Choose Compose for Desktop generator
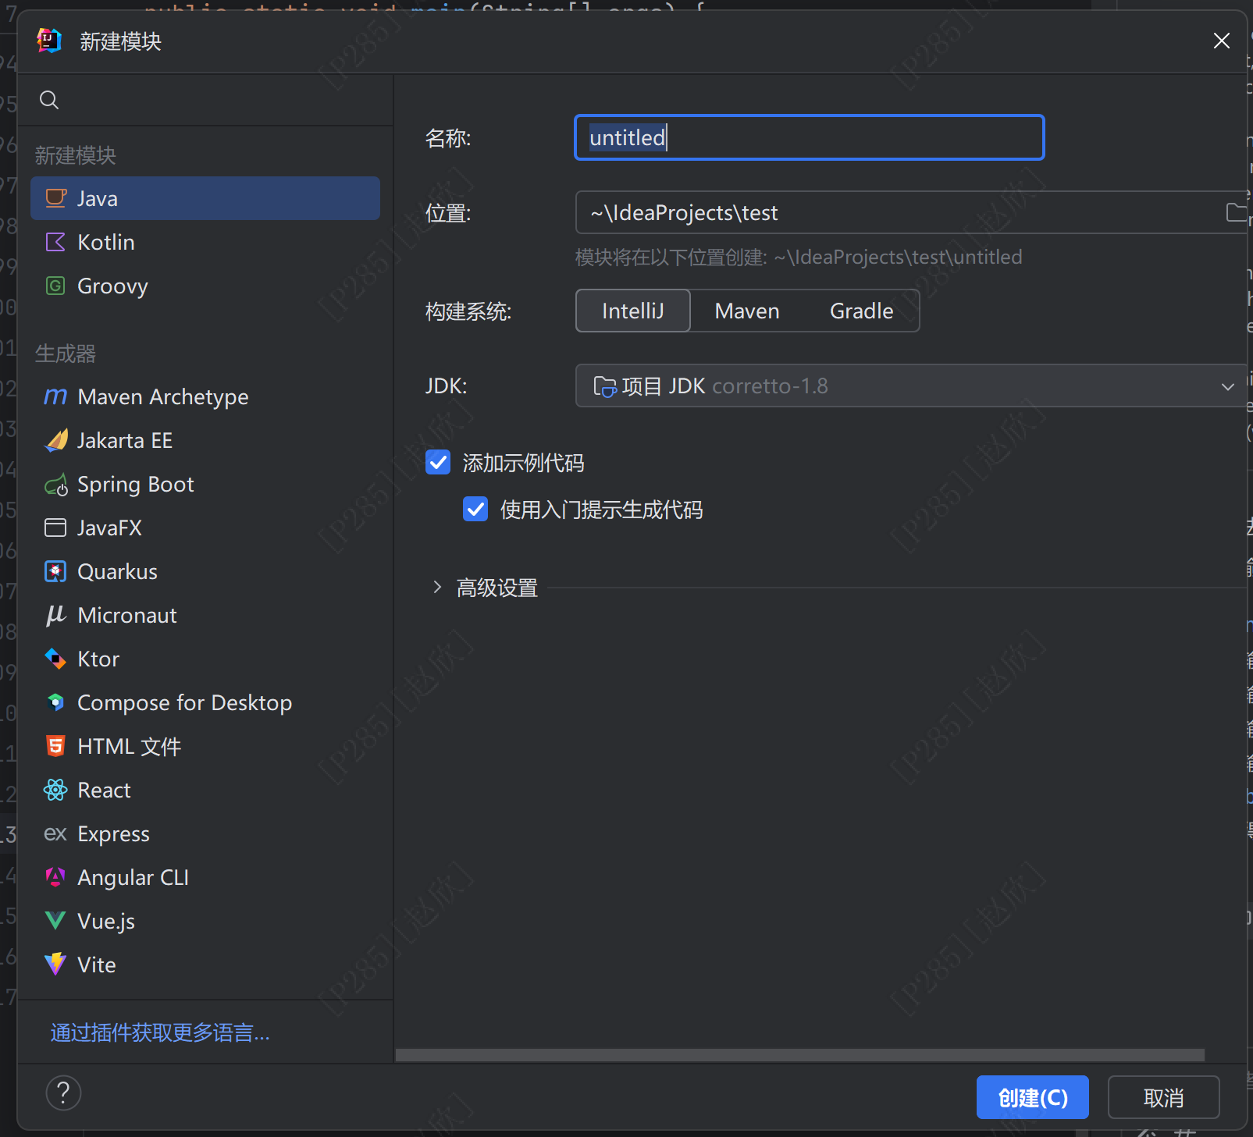The width and height of the screenshot is (1253, 1137). click(205, 702)
